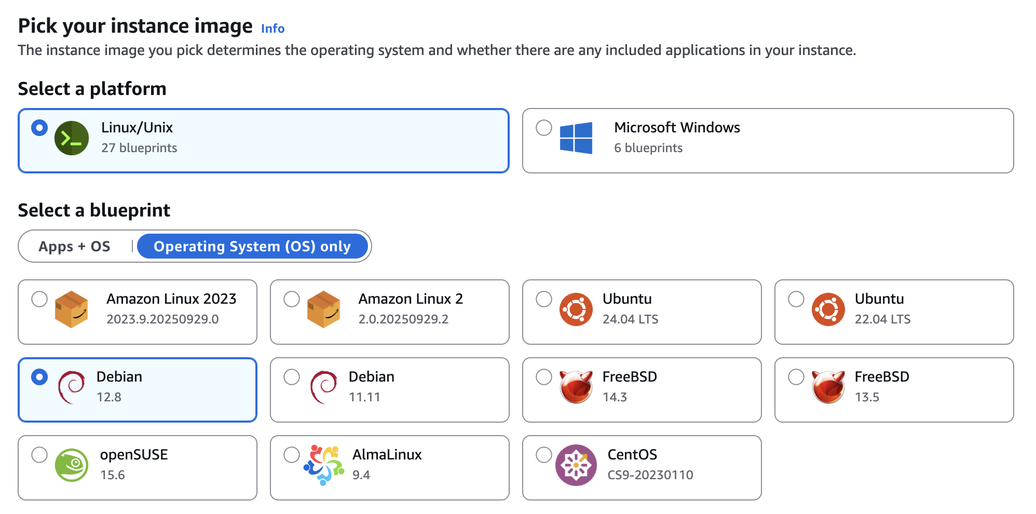Image resolution: width=1036 pixels, height=514 pixels.
Task: Click the Debian 11.11 swirl logo
Action: (x=323, y=387)
